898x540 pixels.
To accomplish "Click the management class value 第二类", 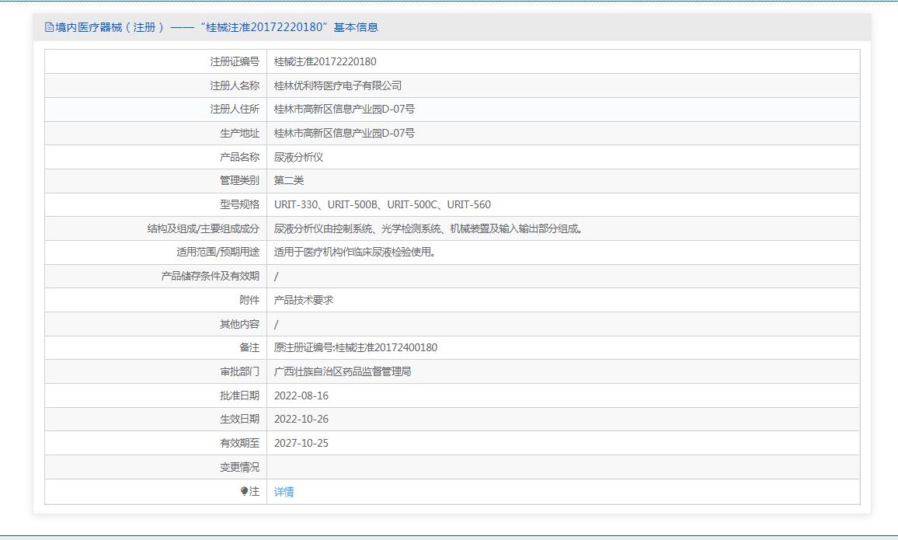I will [288, 180].
